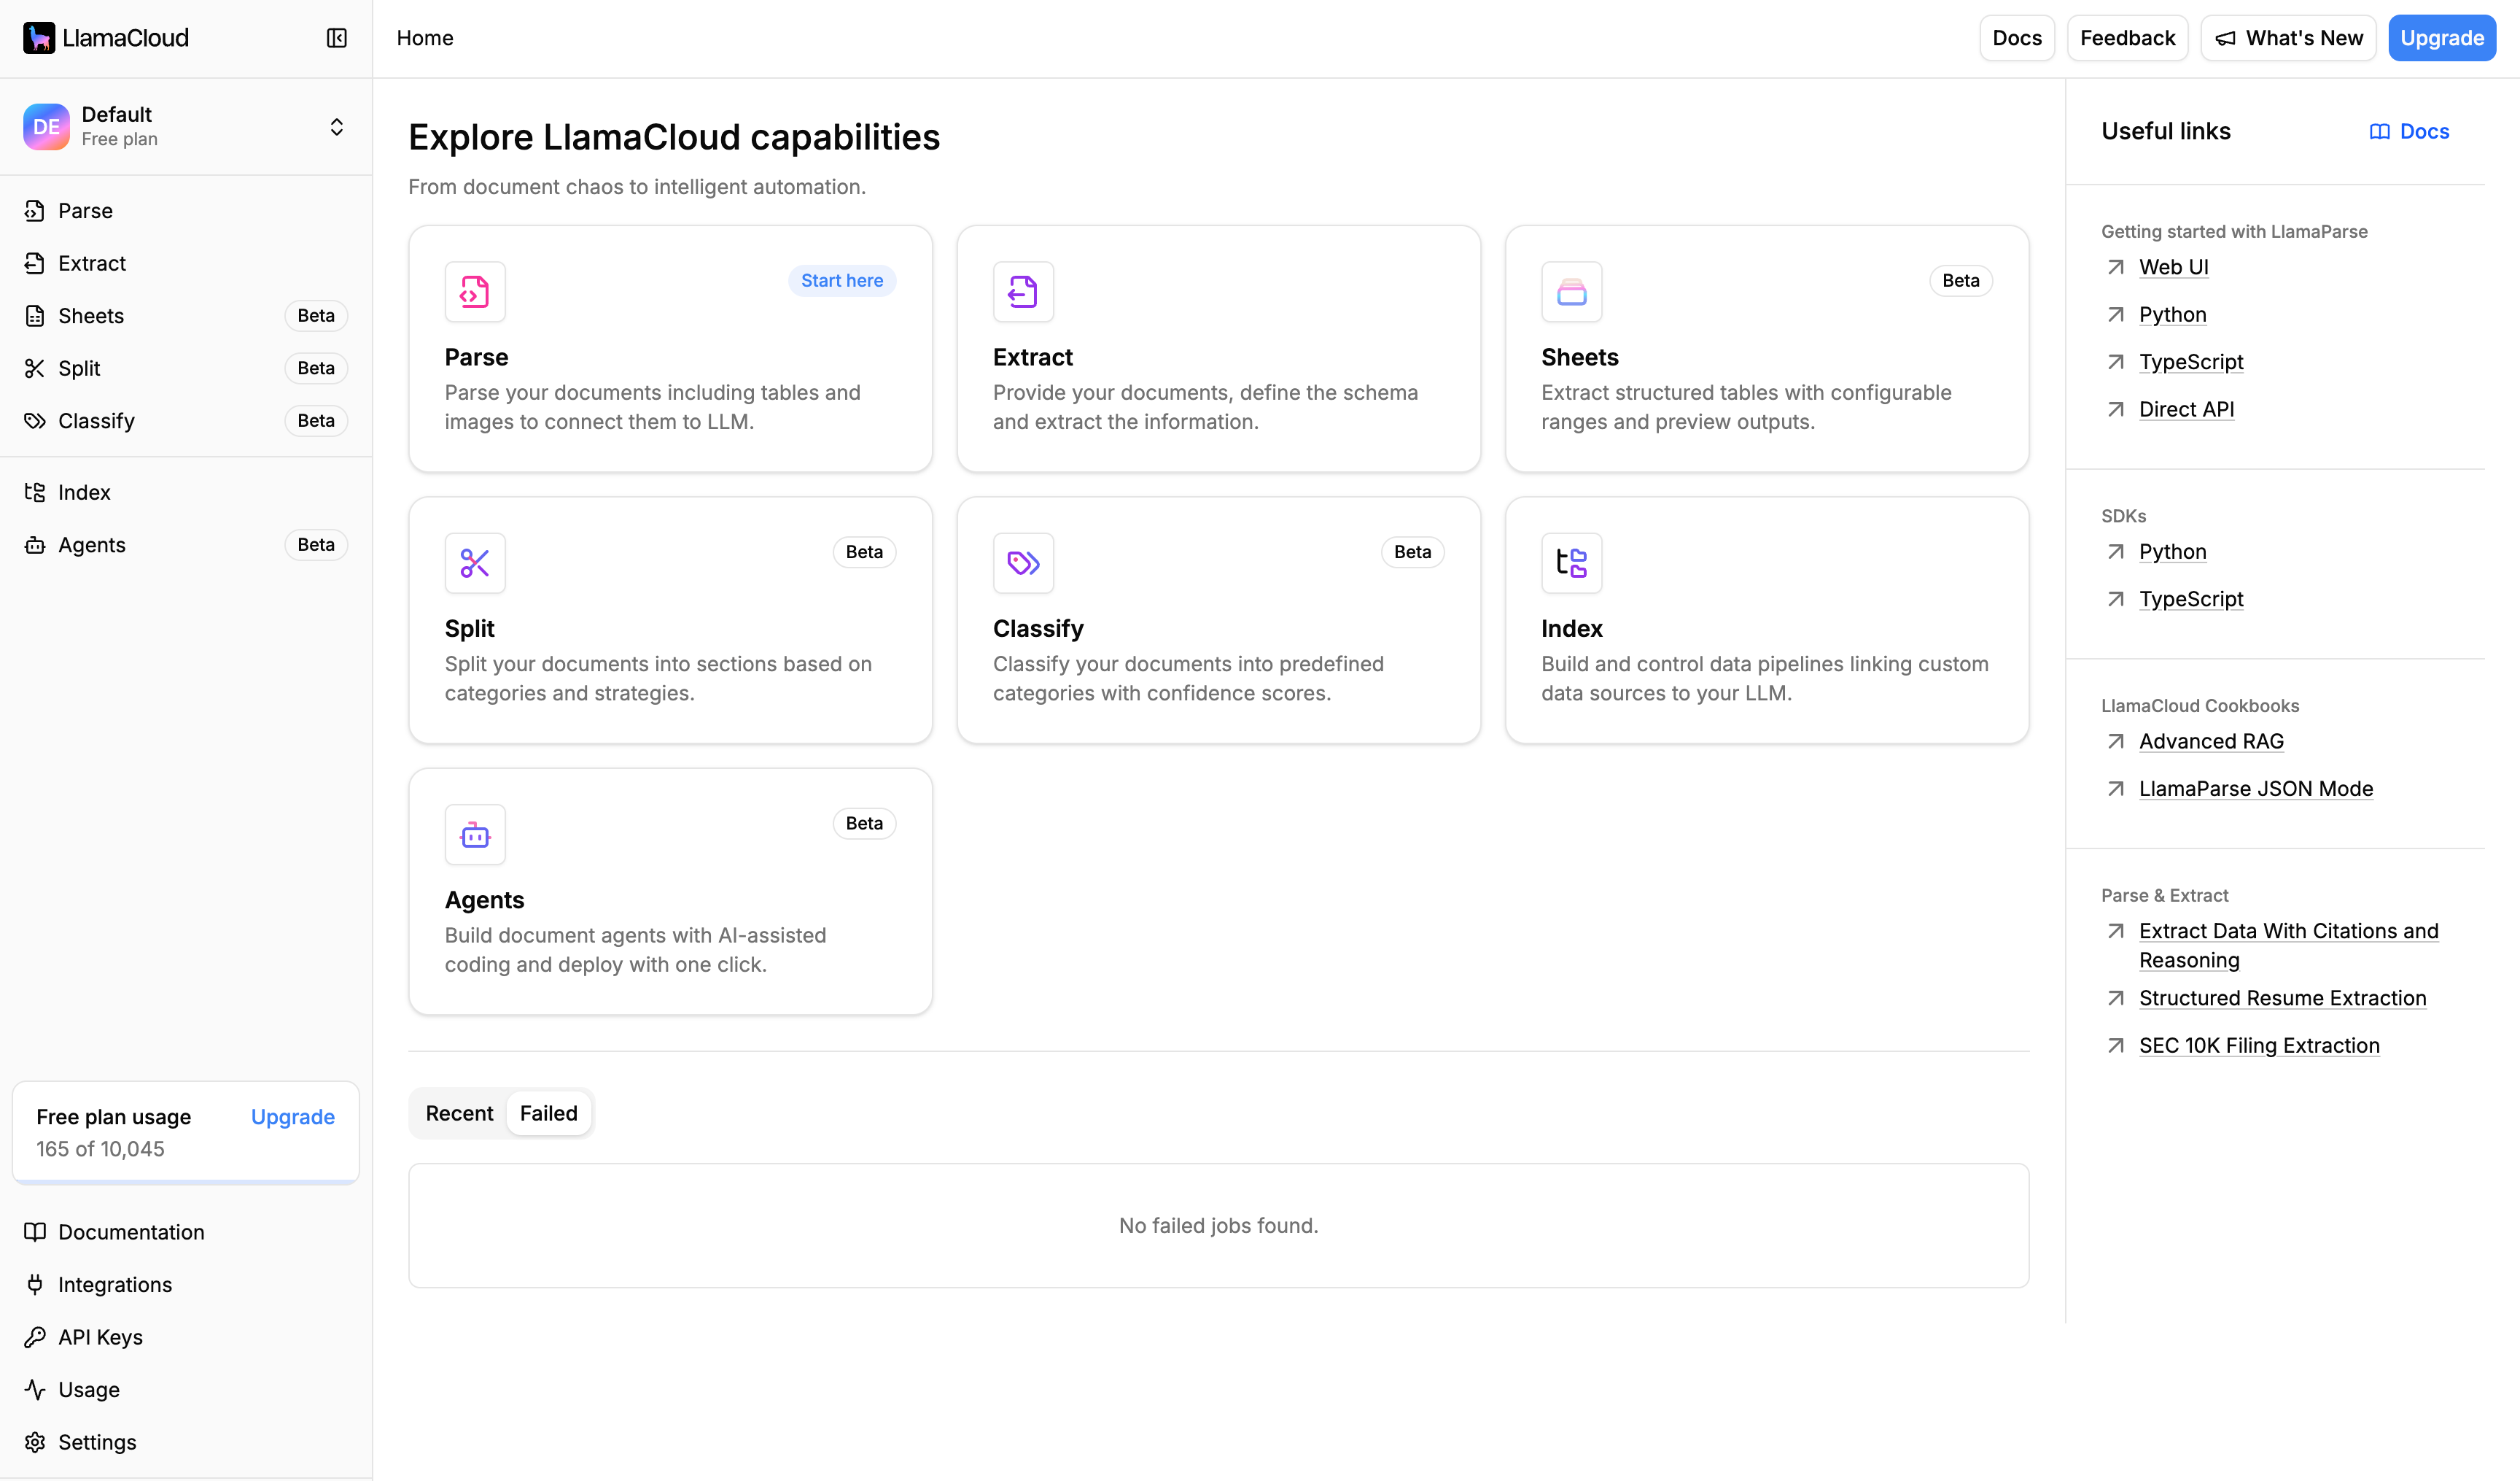Click the Index card tree icon
This screenshot has width=2520, height=1481.
pos(1571,563)
